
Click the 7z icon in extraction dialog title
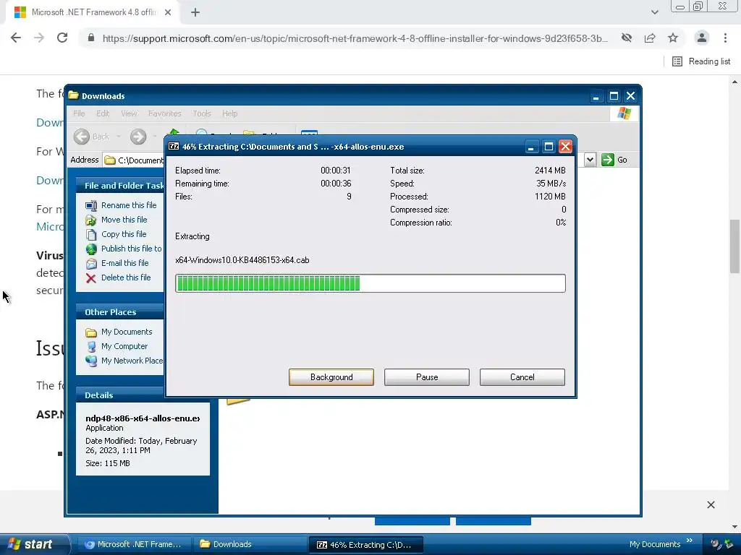coord(174,146)
